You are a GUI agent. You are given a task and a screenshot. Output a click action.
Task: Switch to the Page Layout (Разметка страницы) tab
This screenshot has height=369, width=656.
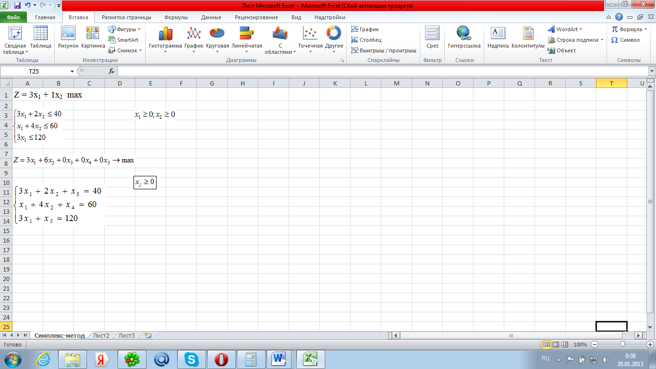(x=126, y=17)
